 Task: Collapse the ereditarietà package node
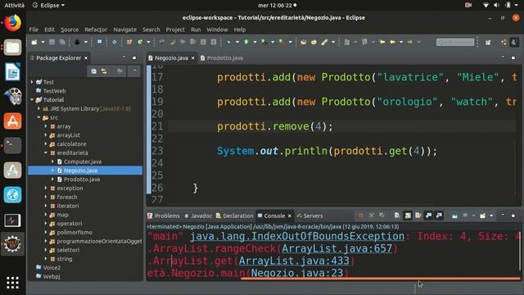pos(46,153)
